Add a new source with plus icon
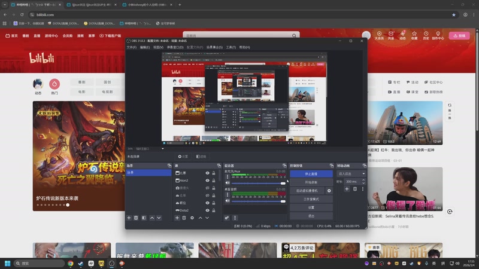479x269 pixels. [177, 218]
